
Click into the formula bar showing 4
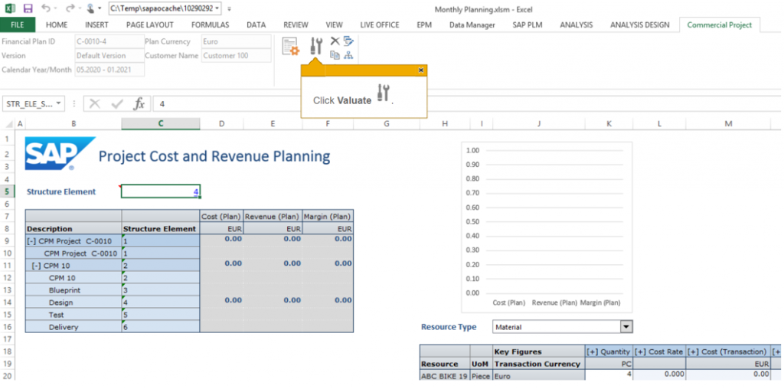tap(465, 104)
